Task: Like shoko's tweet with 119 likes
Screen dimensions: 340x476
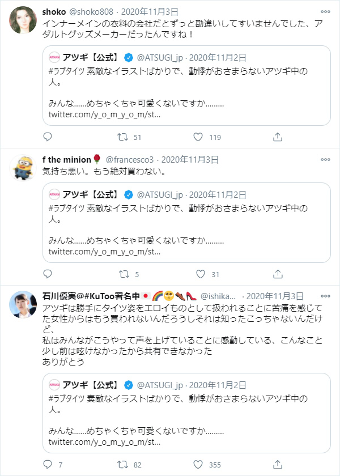Action: click(x=198, y=137)
